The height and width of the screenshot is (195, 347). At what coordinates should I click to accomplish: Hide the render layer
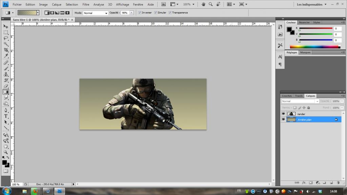coord(283,114)
